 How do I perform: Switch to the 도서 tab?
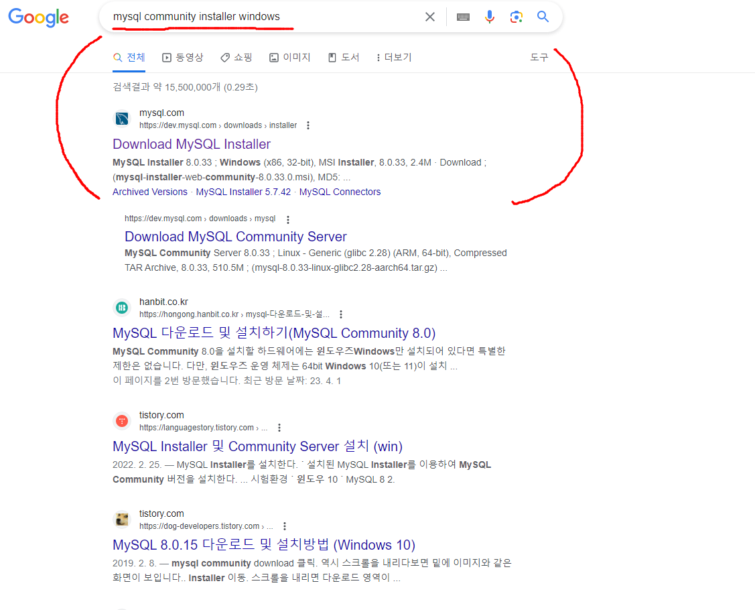click(x=344, y=58)
